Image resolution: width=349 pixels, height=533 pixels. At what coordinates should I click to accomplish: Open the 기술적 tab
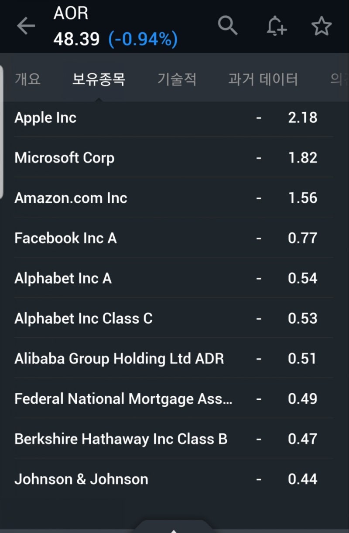click(177, 79)
